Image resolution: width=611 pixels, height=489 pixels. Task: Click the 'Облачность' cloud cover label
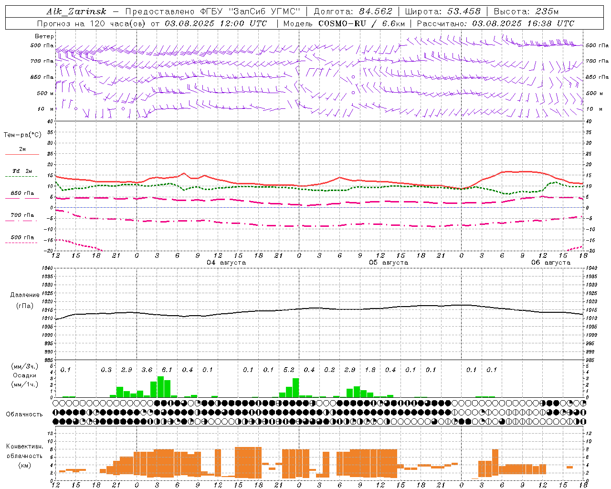[24, 414]
